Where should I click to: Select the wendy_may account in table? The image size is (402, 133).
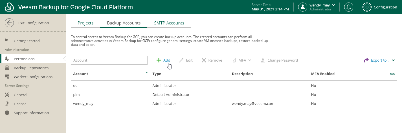pyautogui.click(x=234, y=103)
